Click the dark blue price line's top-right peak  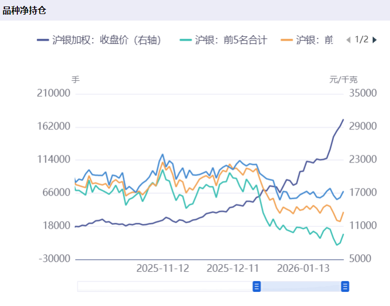(343, 120)
